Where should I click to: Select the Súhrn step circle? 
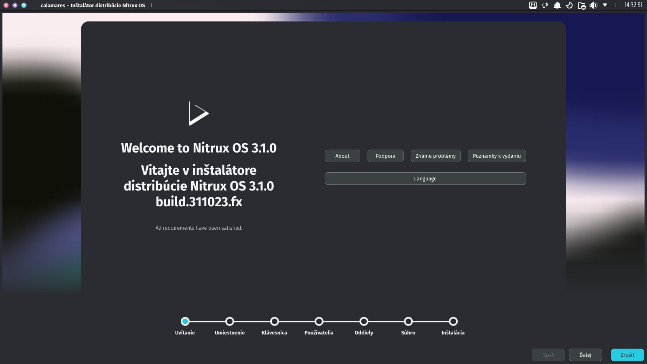click(408, 321)
